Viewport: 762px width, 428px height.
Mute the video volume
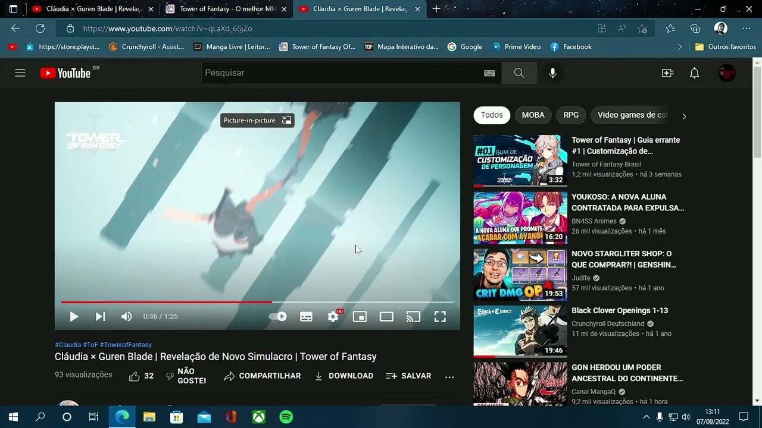point(127,317)
